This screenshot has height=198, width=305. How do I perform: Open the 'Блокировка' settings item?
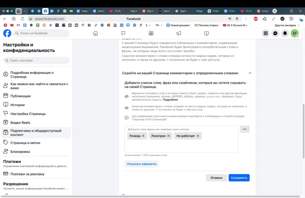pyautogui.click(x=36, y=152)
